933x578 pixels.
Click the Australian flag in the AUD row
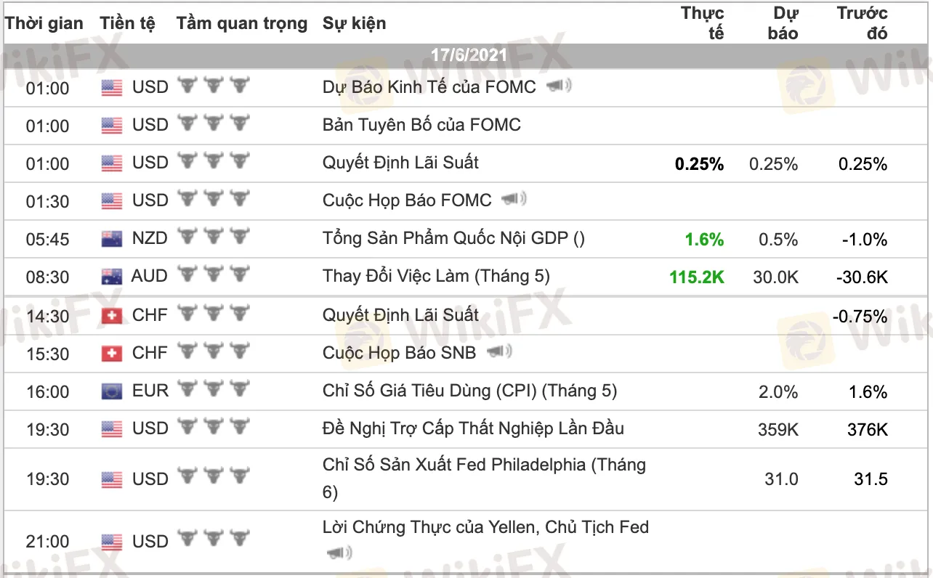112,276
